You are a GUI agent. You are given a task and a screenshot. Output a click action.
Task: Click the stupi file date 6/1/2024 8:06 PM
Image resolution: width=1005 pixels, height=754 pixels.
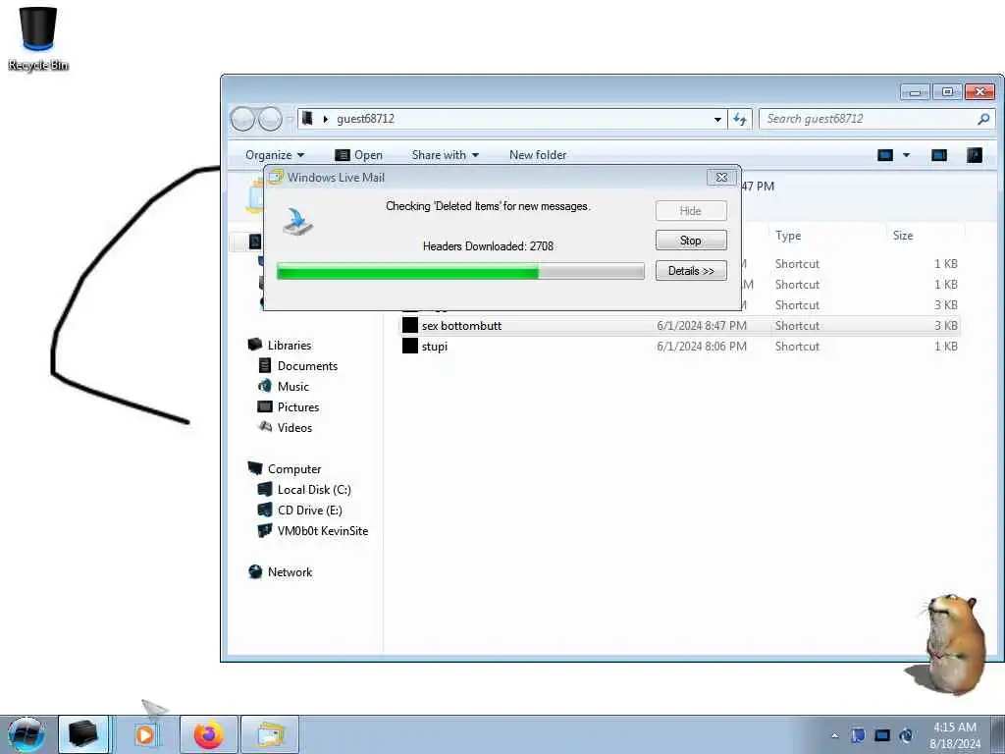[702, 347]
